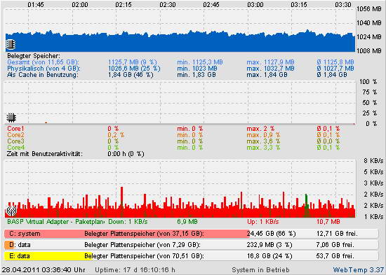The image size is (386, 275).
Task: Click the 'min. 1023 MB' value
Action: point(197,69)
